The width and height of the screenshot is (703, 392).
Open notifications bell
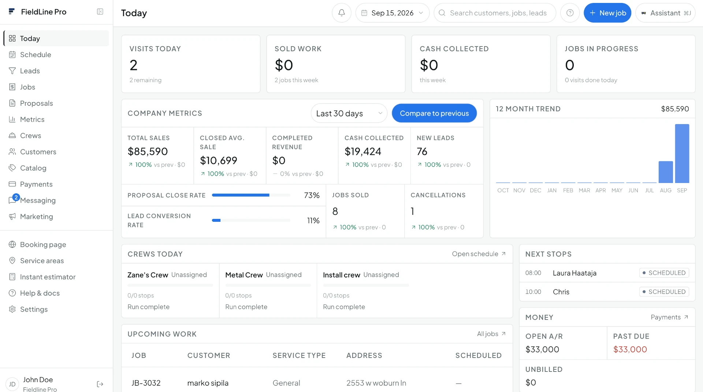coord(342,13)
